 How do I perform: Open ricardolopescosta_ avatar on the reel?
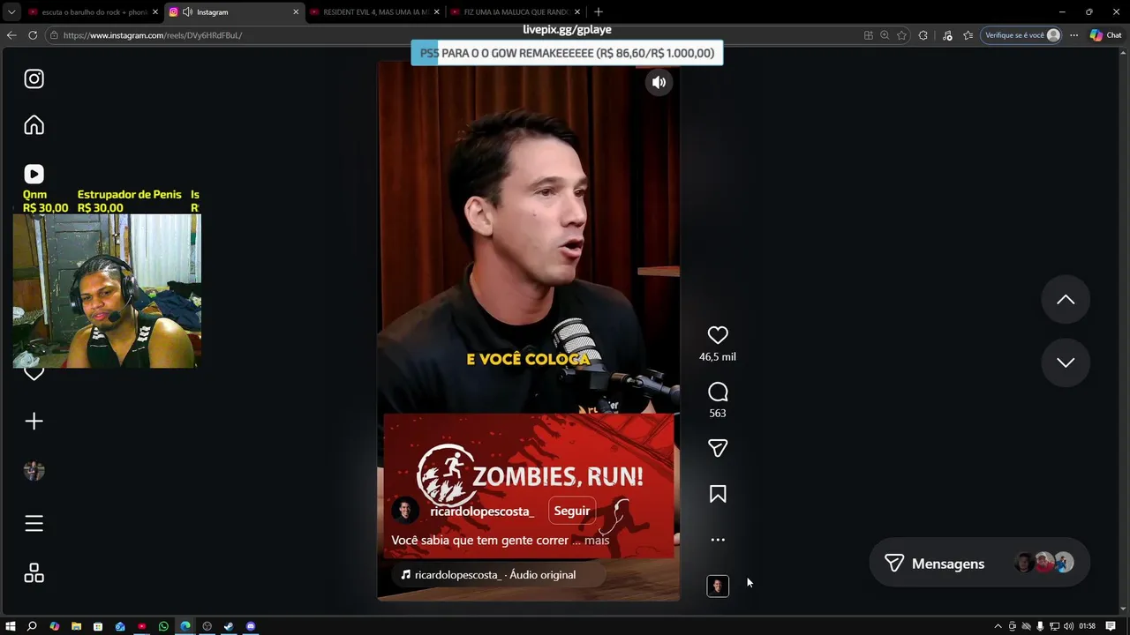[405, 511]
